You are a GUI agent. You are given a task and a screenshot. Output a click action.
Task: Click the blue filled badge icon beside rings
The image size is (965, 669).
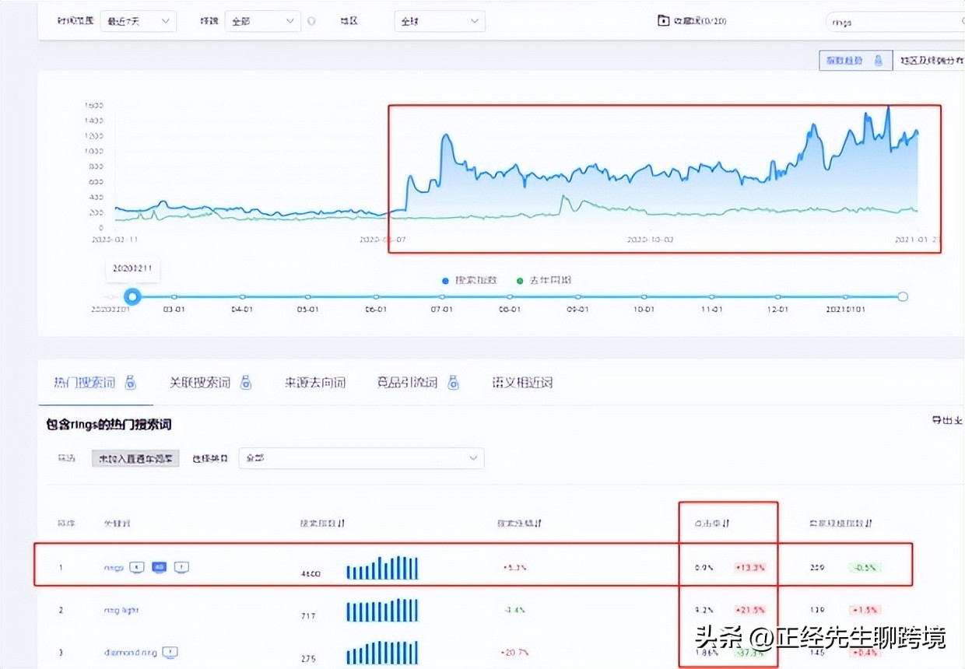click(x=159, y=567)
